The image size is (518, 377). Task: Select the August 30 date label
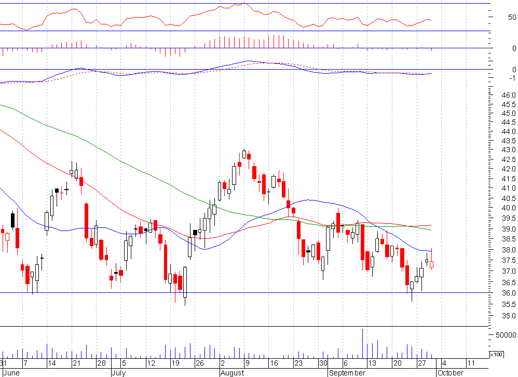pos(323,363)
